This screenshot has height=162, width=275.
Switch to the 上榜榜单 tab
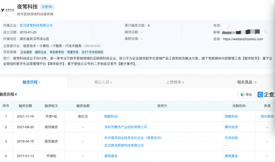coord(175,82)
